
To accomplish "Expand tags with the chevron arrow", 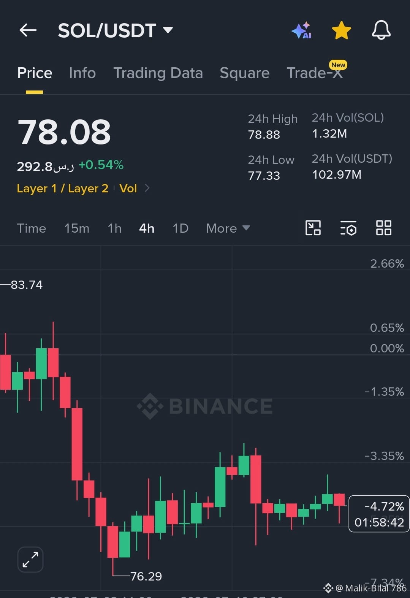I will pos(147,188).
